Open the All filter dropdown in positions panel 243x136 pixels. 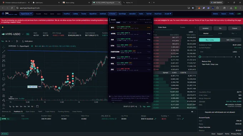click(x=193, y=111)
